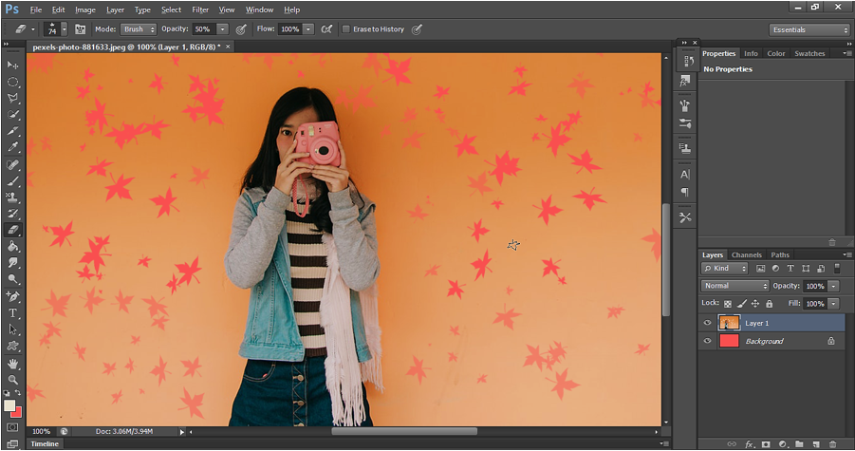Hide the Background layer visibility eye

click(x=707, y=341)
